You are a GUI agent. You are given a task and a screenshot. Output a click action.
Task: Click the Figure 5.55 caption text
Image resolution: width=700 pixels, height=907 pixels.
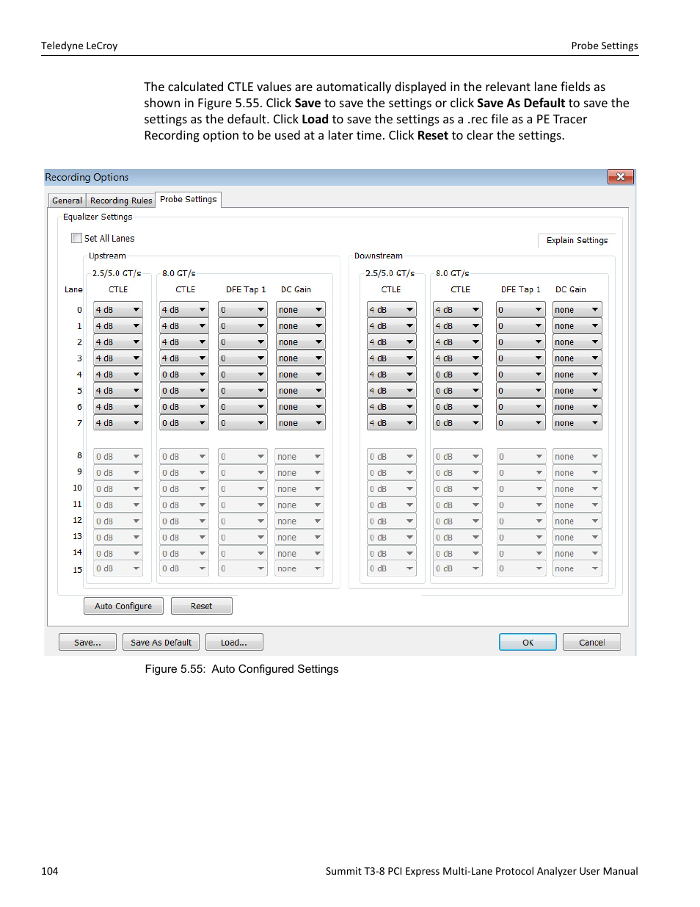click(x=241, y=669)
